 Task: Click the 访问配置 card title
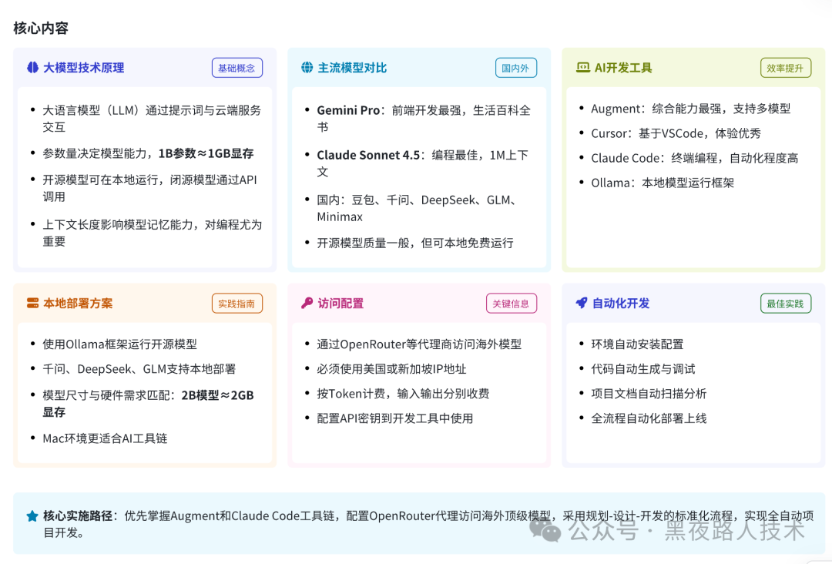point(341,304)
